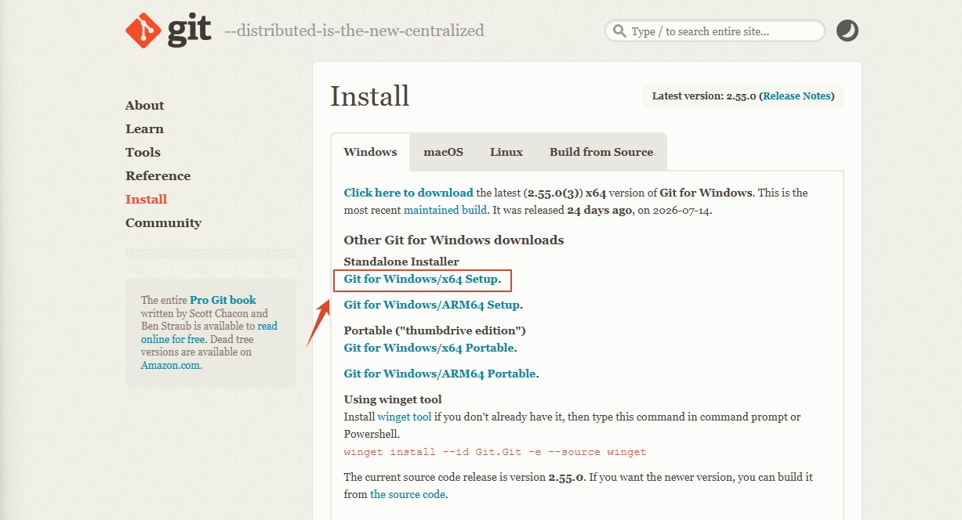Open the About sidebar item
This screenshot has width=962, height=520.
145,105
